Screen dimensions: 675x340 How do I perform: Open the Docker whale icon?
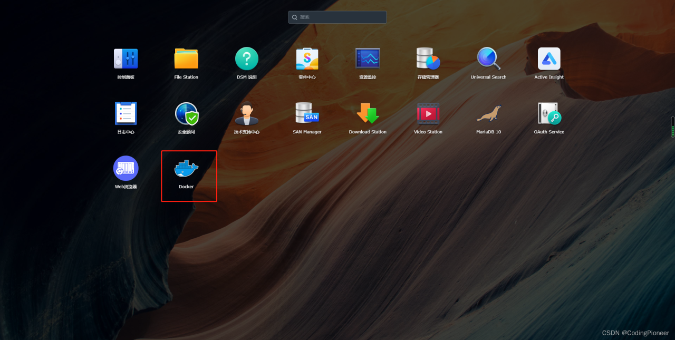tap(186, 169)
